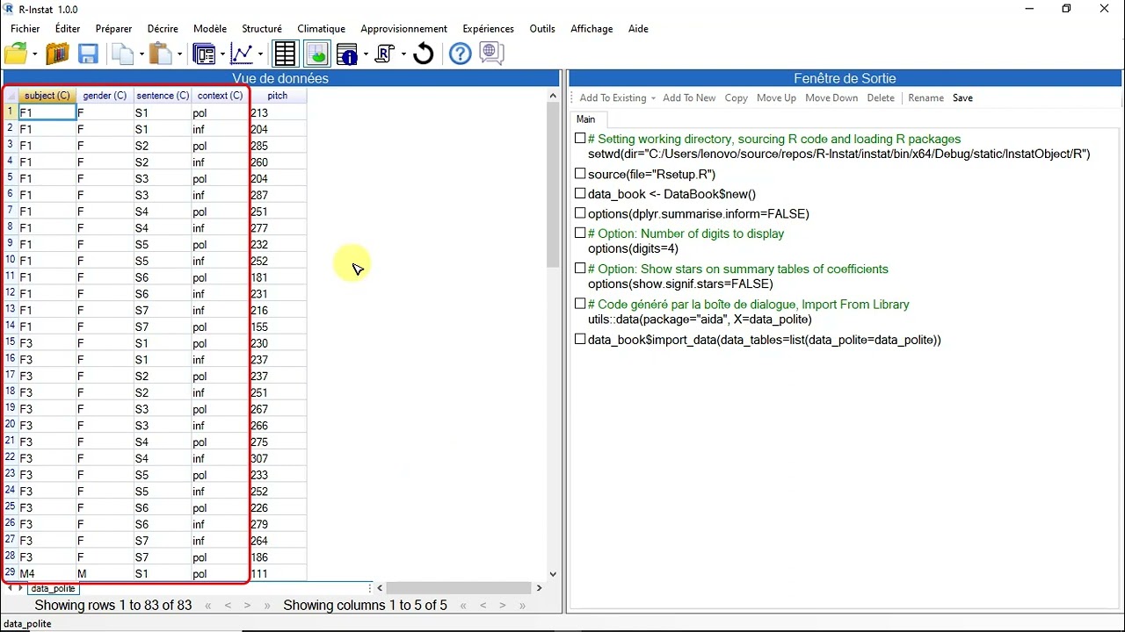Select the pitch column header

pyautogui.click(x=278, y=96)
